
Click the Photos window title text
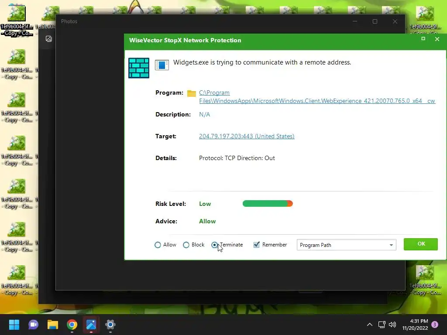pyautogui.click(x=69, y=21)
